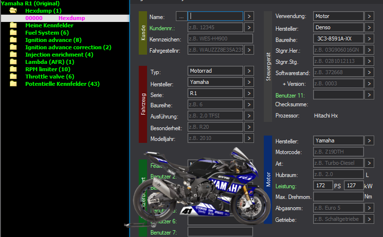
Task: Click the Motorcode input field
Action: point(338,152)
